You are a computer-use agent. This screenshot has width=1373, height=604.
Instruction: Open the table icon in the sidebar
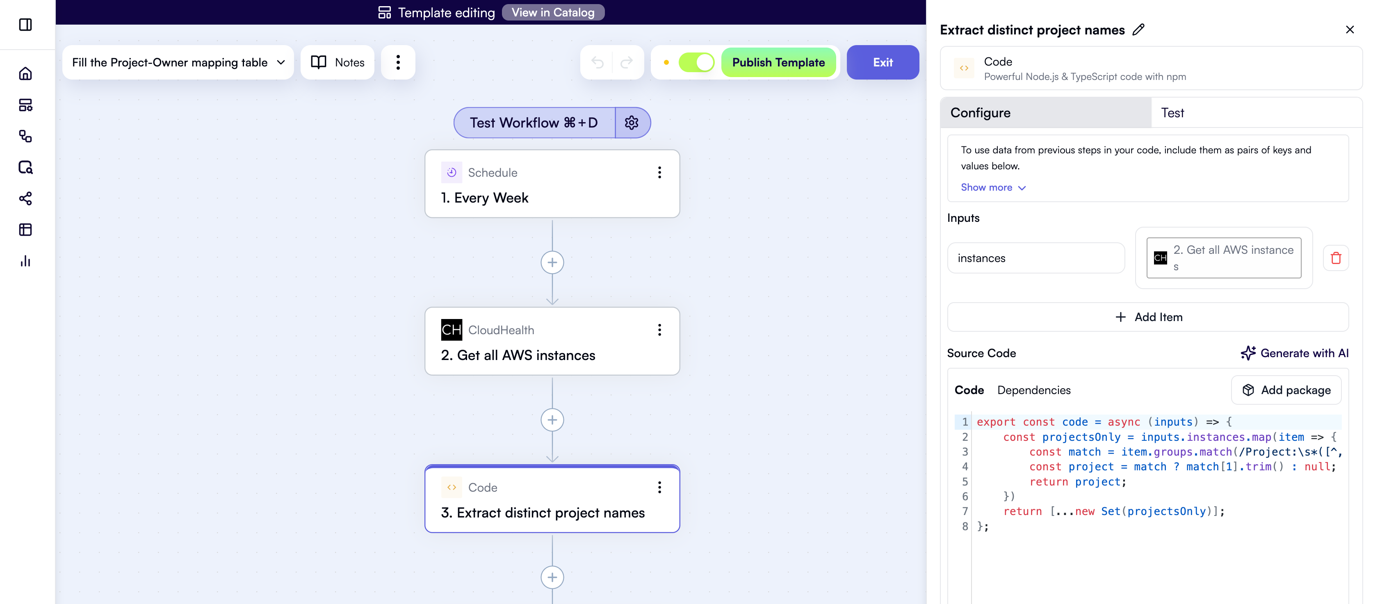tap(25, 230)
